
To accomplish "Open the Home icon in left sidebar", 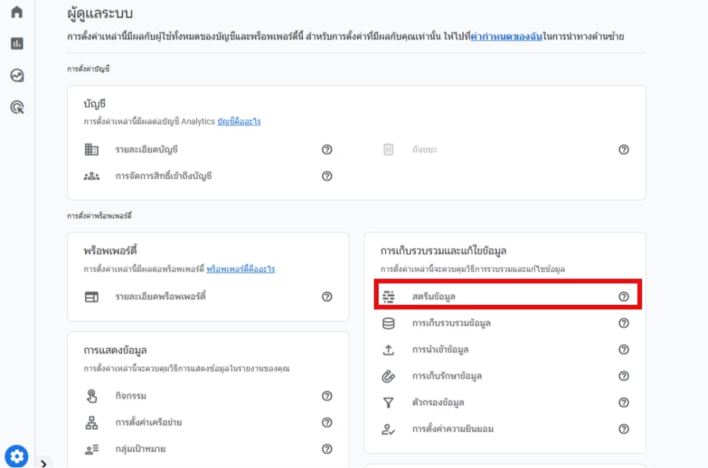I will click(x=17, y=12).
